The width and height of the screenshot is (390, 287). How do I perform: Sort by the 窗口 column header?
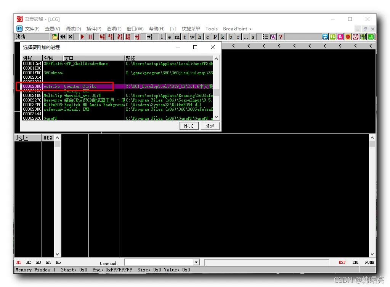(94, 58)
